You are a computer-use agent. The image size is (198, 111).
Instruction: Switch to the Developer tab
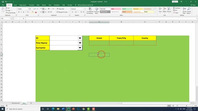click(57, 5)
